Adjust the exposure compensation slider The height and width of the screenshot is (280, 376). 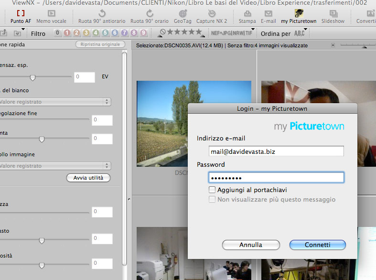(x=32, y=78)
